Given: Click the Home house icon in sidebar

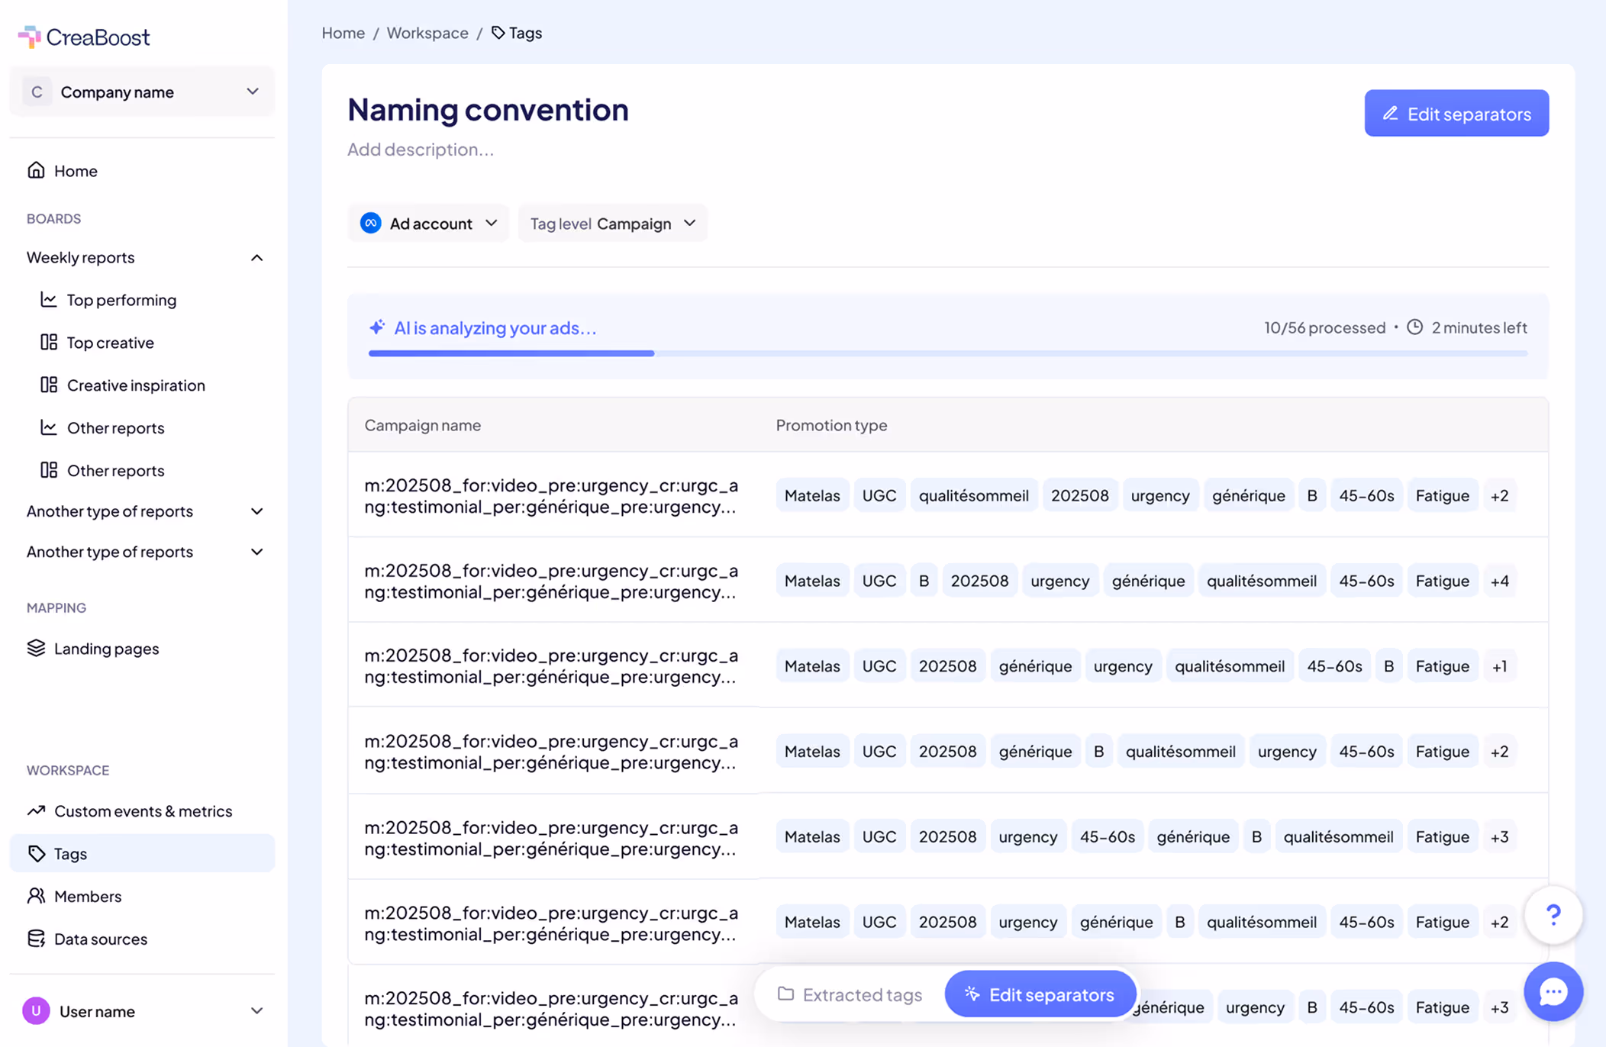Looking at the screenshot, I should pyautogui.click(x=36, y=170).
